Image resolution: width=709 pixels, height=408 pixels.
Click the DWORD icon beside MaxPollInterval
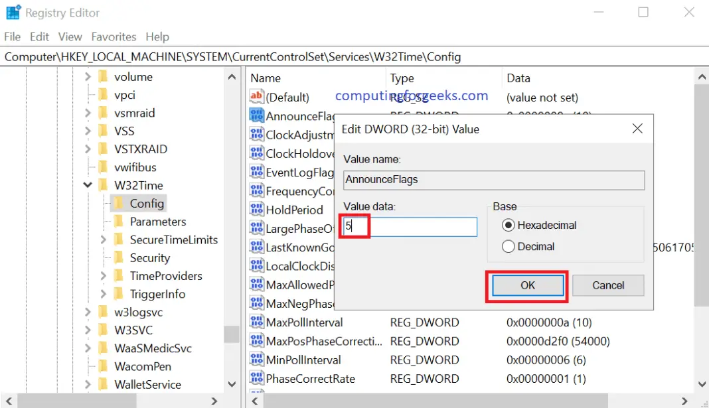[x=256, y=322]
